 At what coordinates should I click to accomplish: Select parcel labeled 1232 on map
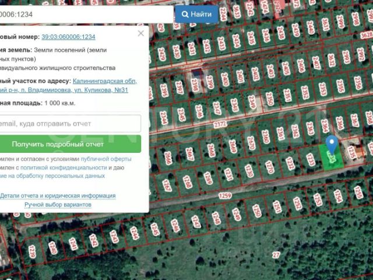pos(290,163)
